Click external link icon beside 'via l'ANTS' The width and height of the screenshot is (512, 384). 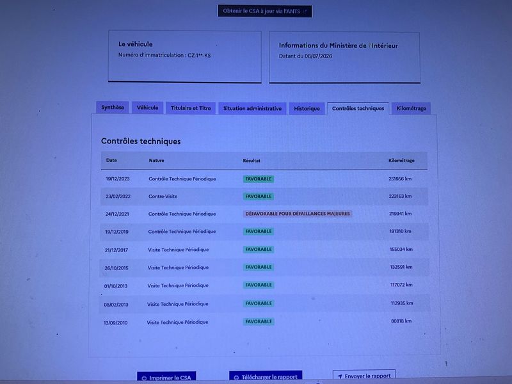click(305, 12)
